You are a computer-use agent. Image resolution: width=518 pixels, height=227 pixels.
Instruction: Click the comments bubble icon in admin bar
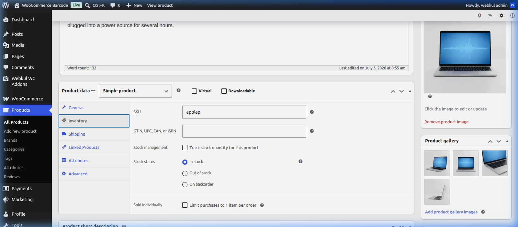[x=113, y=5]
